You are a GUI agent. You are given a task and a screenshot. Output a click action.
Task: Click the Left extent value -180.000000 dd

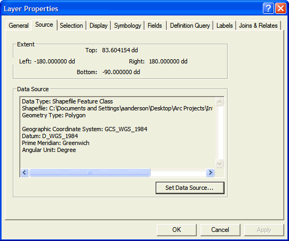54,61
